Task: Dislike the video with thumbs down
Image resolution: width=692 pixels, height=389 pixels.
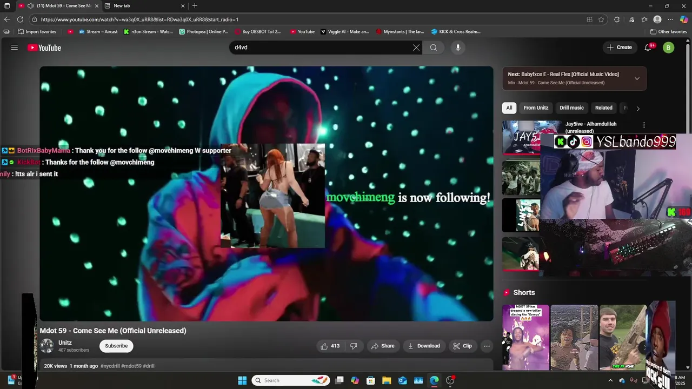Action: click(x=354, y=346)
